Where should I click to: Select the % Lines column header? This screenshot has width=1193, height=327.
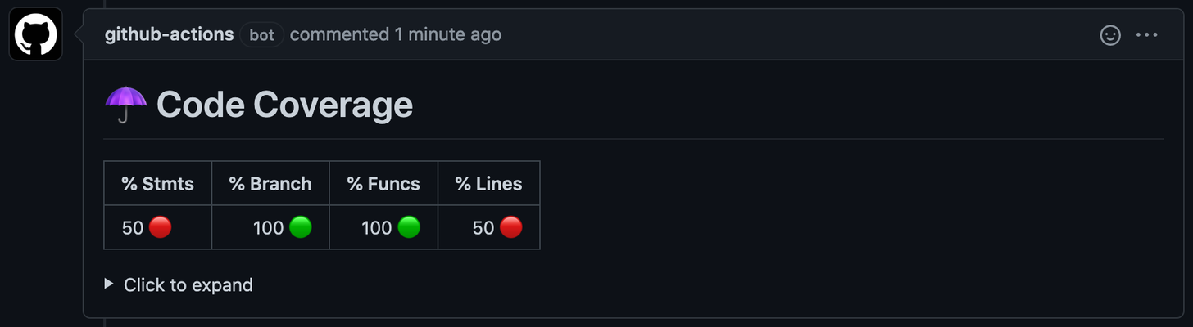[489, 183]
